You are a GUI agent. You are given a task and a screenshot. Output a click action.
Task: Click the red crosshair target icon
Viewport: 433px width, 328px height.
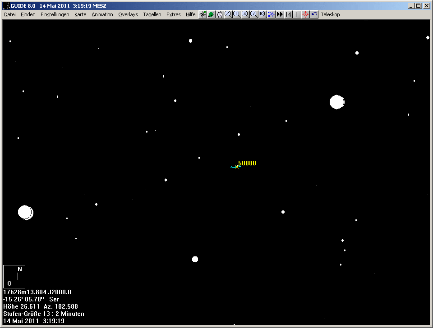(x=305, y=14)
